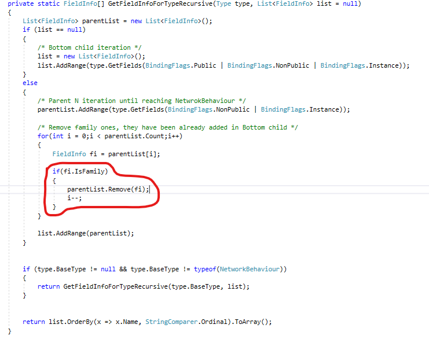This screenshot has width=429, height=339.
Task: Click 'list.OrderBy' in the final return
Action: pos(71,322)
